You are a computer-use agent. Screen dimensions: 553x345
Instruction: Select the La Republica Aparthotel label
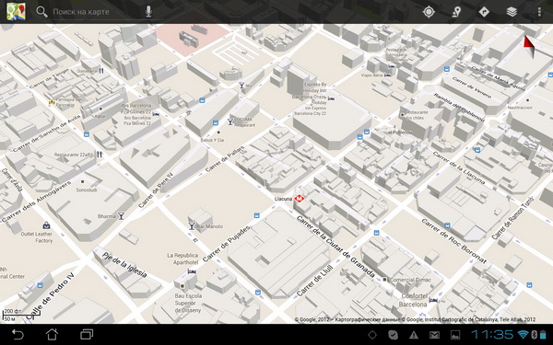point(182,259)
